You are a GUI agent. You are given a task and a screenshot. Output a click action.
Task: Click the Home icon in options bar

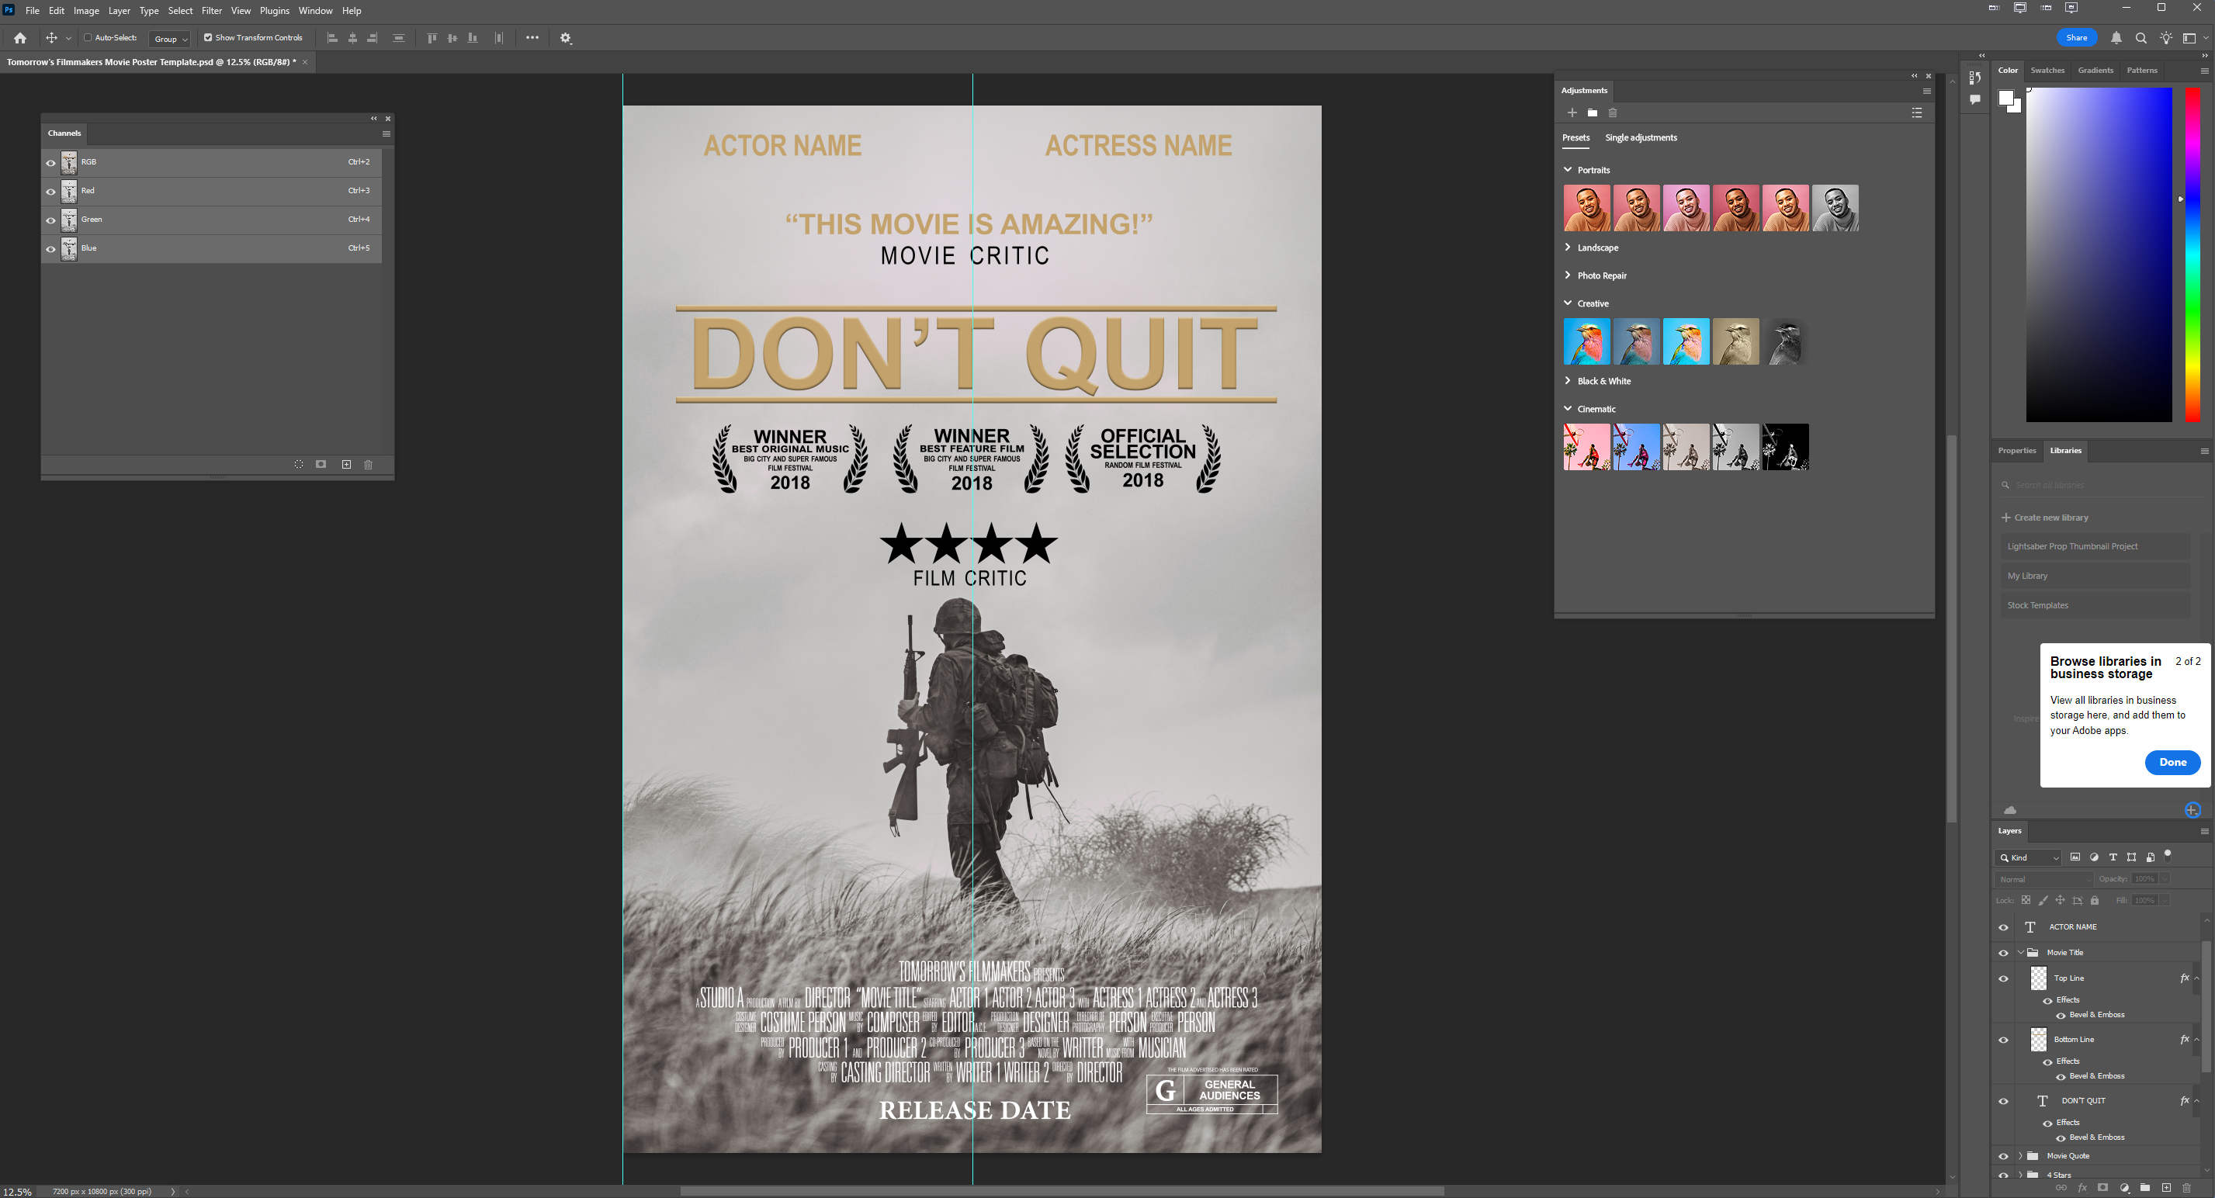[19, 38]
